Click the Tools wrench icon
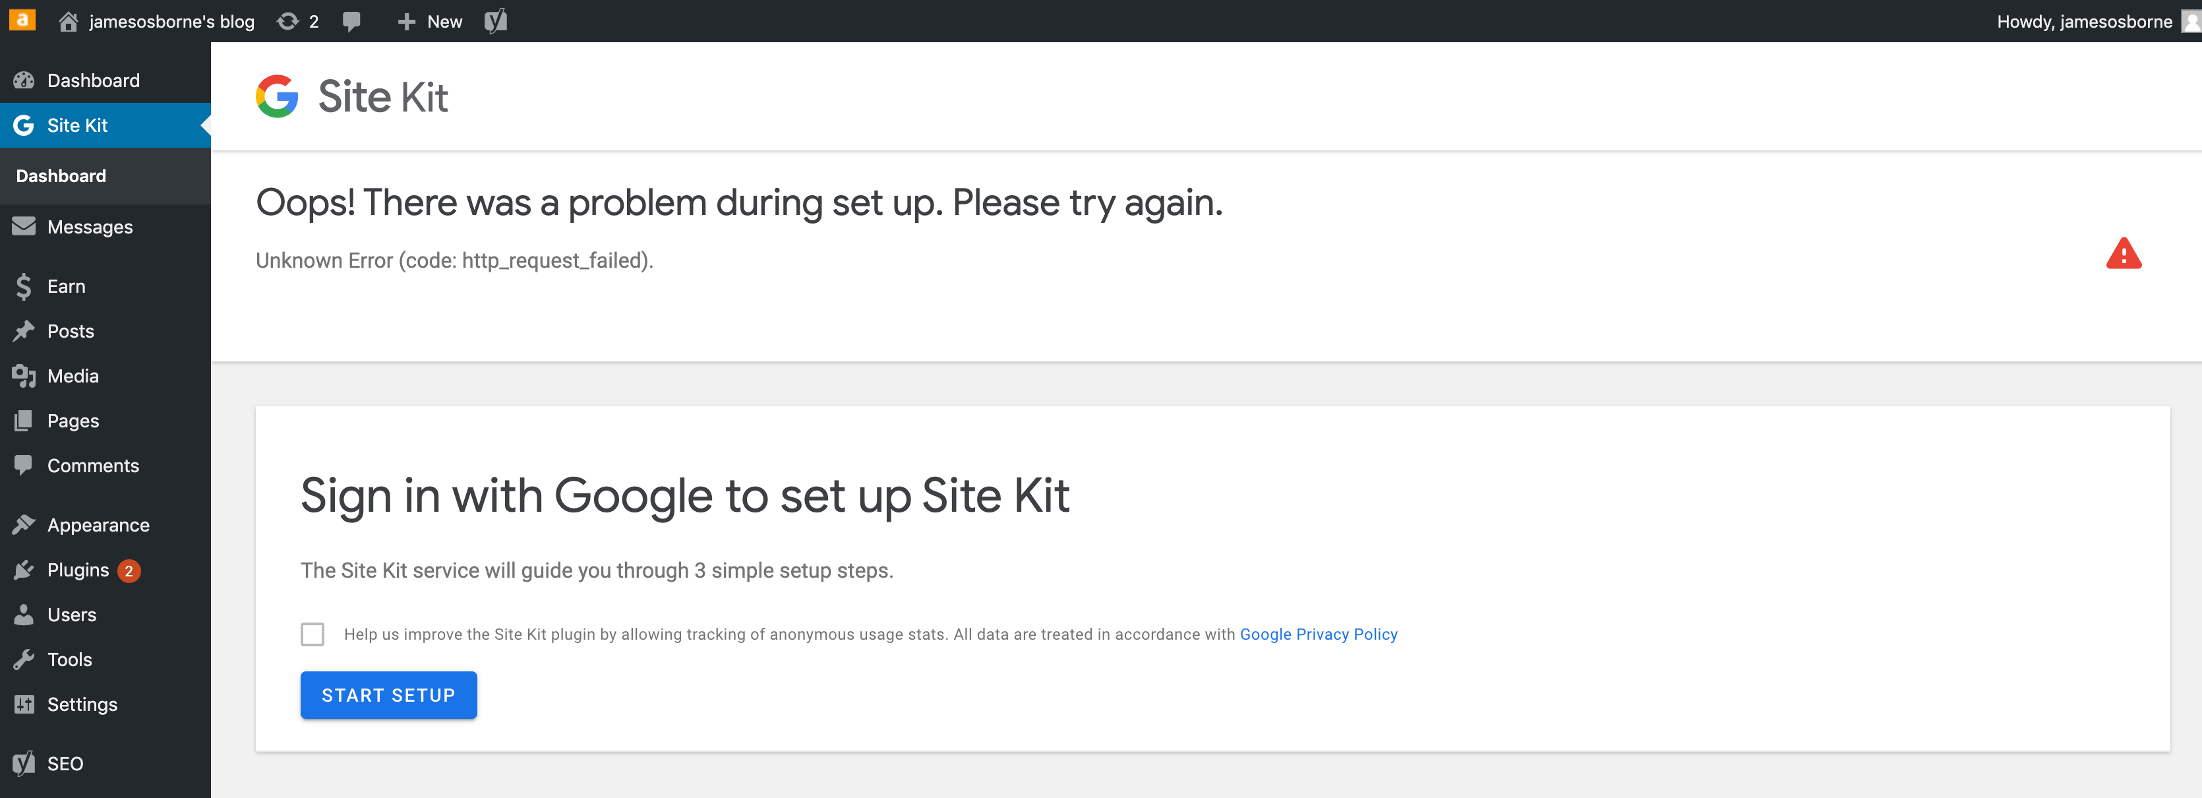 [x=24, y=660]
